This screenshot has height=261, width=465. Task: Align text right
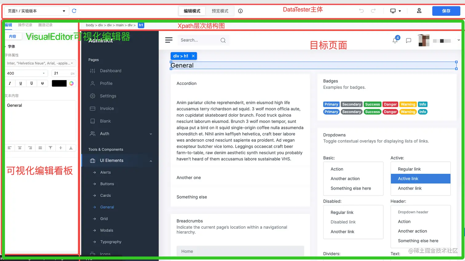click(x=30, y=148)
